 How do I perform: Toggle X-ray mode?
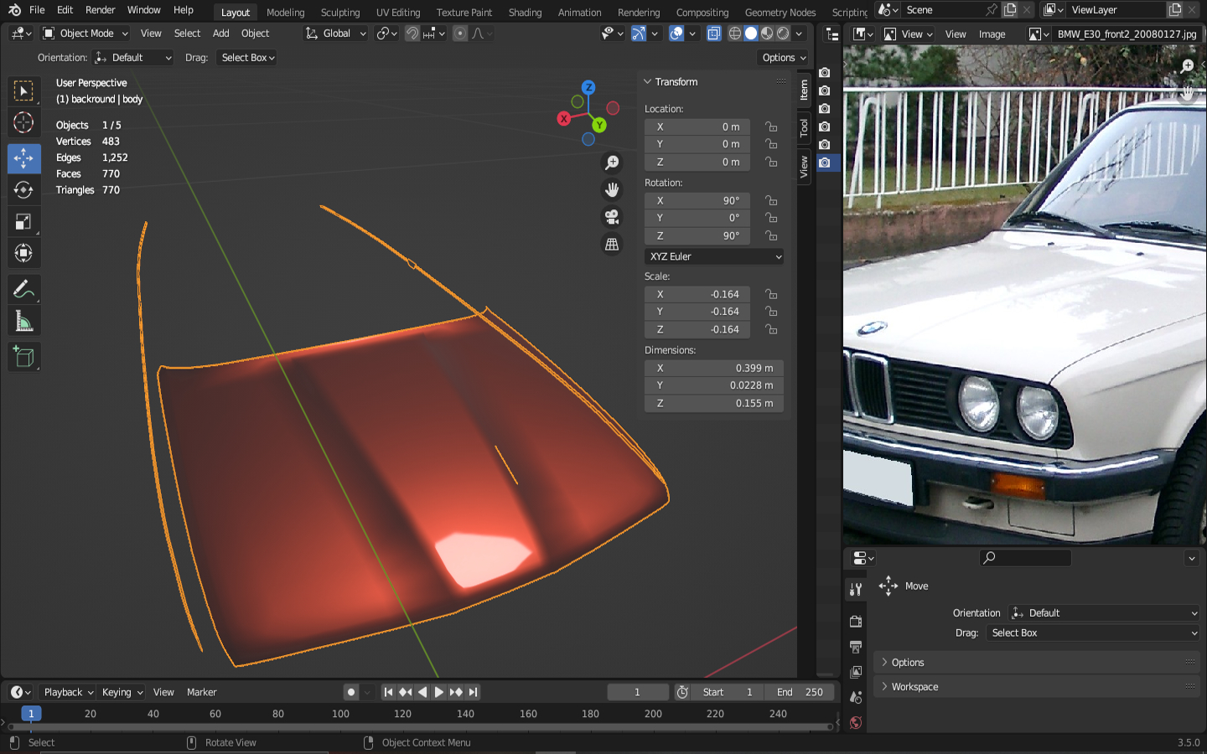pos(714,34)
